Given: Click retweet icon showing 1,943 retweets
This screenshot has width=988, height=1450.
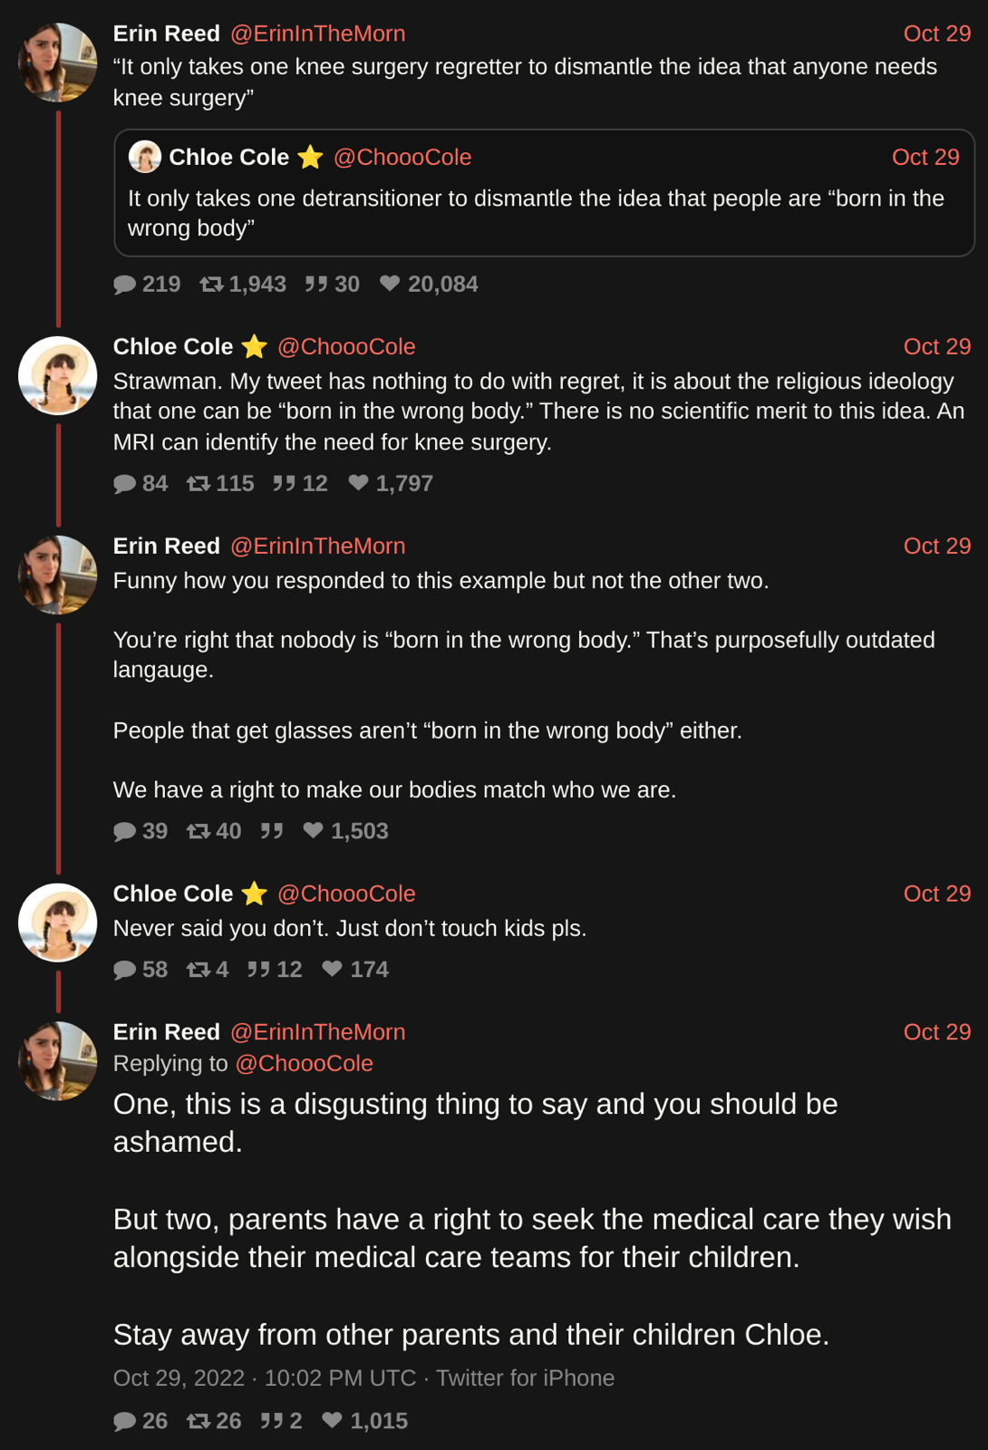Looking at the screenshot, I should tap(211, 285).
